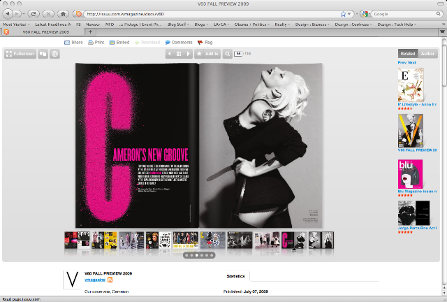Open the viewer zoom magnifier tool

(x=227, y=54)
